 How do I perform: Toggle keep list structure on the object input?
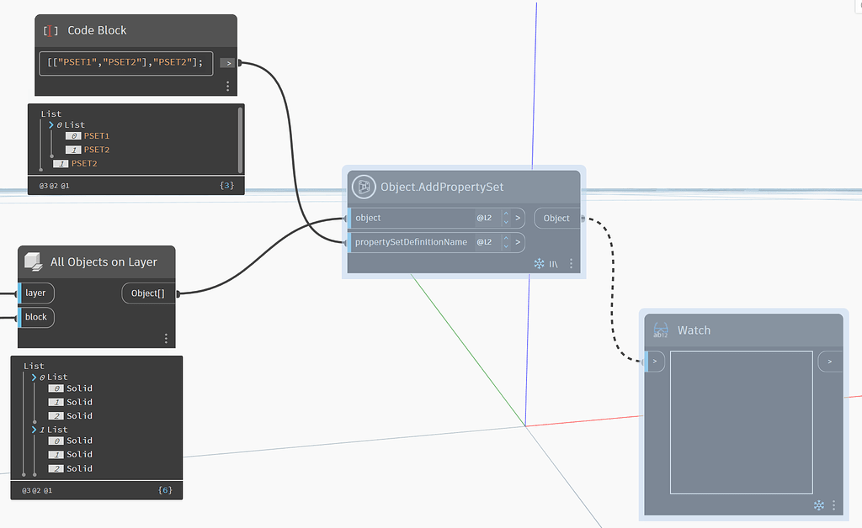(x=518, y=218)
